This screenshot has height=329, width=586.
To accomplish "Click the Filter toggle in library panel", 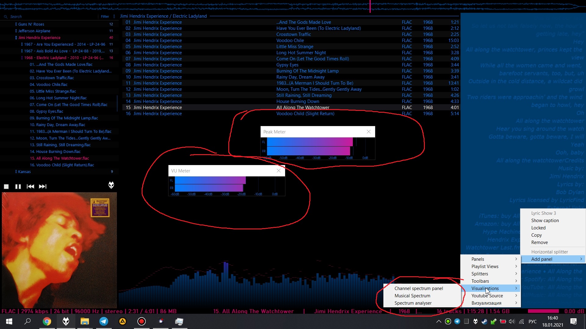I will point(105,17).
